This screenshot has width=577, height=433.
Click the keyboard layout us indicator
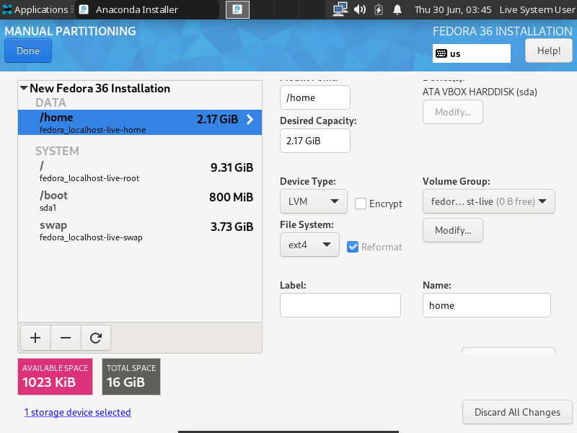tap(471, 53)
